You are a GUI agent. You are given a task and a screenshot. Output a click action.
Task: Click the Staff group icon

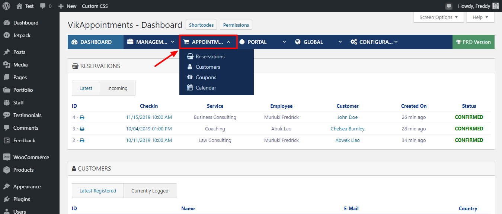[x=7, y=103]
